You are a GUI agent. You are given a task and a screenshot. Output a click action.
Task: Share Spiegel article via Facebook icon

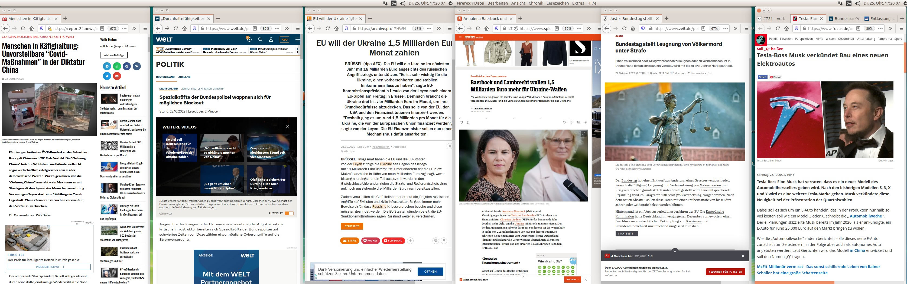571,122
